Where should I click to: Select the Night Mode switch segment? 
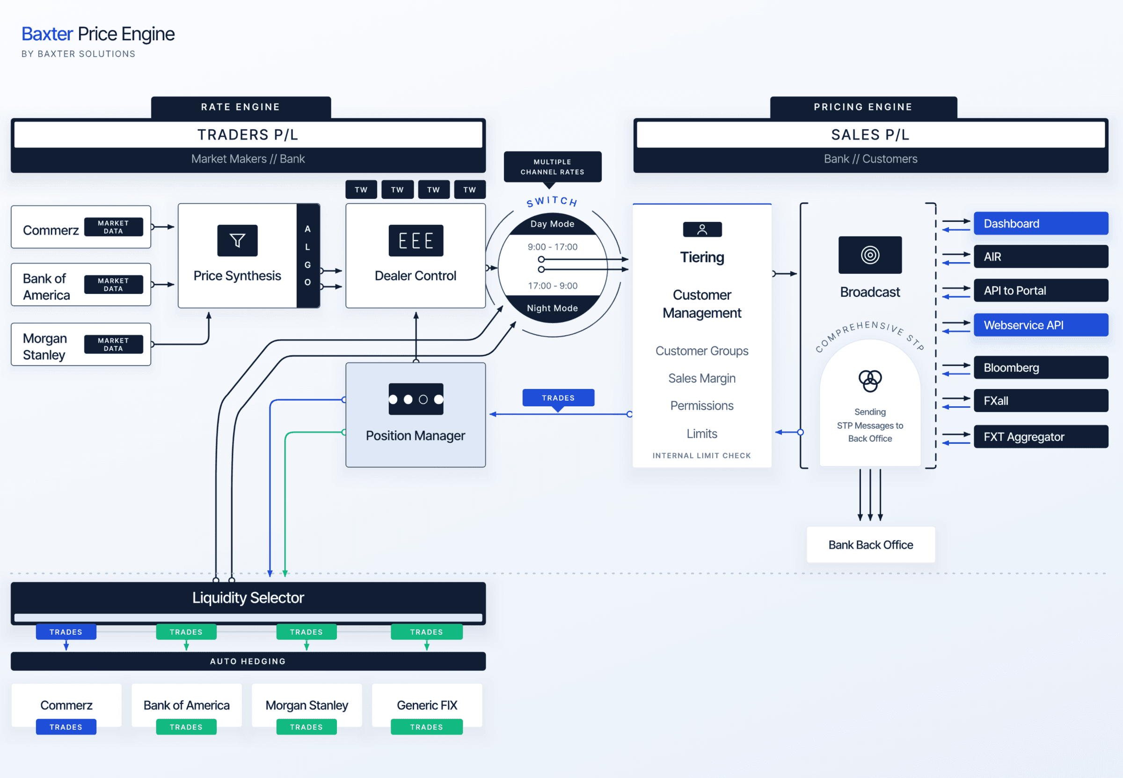pyautogui.click(x=552, y=308)
